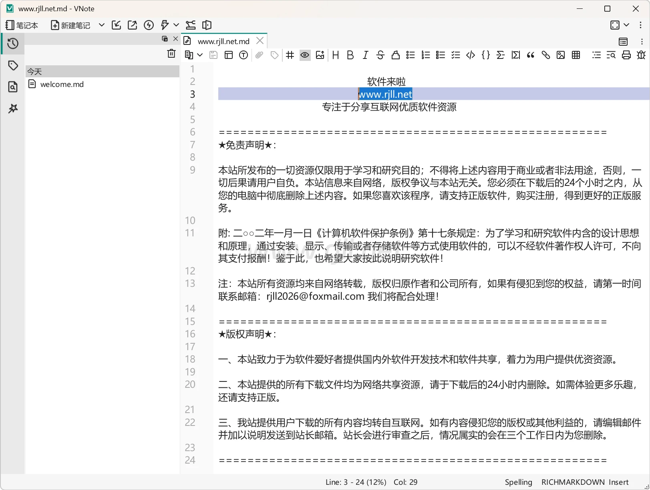The width and height of the screenshot is (650, 490).
Task: Click the 新建笔记 button
Action: tap(70, 25)
